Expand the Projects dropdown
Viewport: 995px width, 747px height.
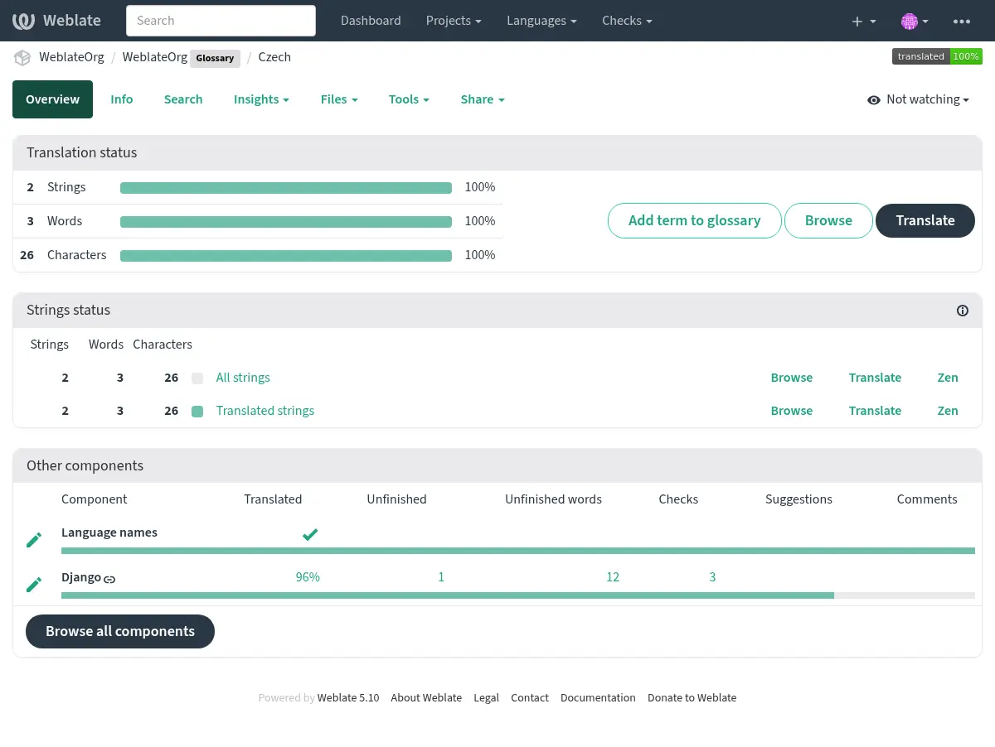[x=454, y=21]
